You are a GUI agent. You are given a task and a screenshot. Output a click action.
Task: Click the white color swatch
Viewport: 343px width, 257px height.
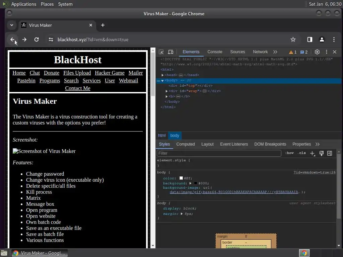click(x=181, y=178)
